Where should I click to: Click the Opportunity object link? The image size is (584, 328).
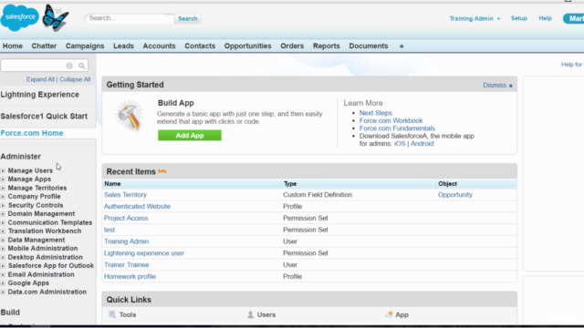454,195
